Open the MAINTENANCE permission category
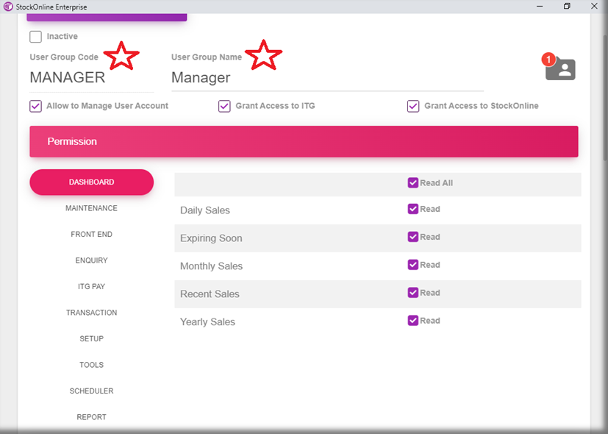608x434 pixels. 91,208
